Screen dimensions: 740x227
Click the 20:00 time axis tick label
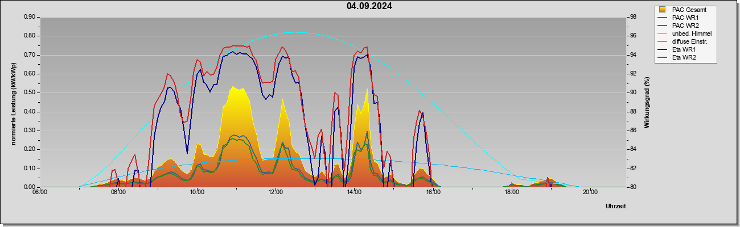(590, 192)
